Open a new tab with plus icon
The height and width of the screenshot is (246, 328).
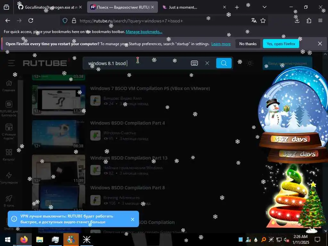(237, 7)
